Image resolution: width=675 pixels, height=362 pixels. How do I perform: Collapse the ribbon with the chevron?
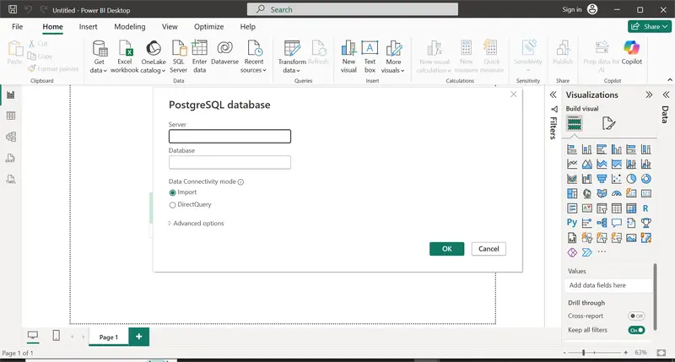tap(670, 80)
